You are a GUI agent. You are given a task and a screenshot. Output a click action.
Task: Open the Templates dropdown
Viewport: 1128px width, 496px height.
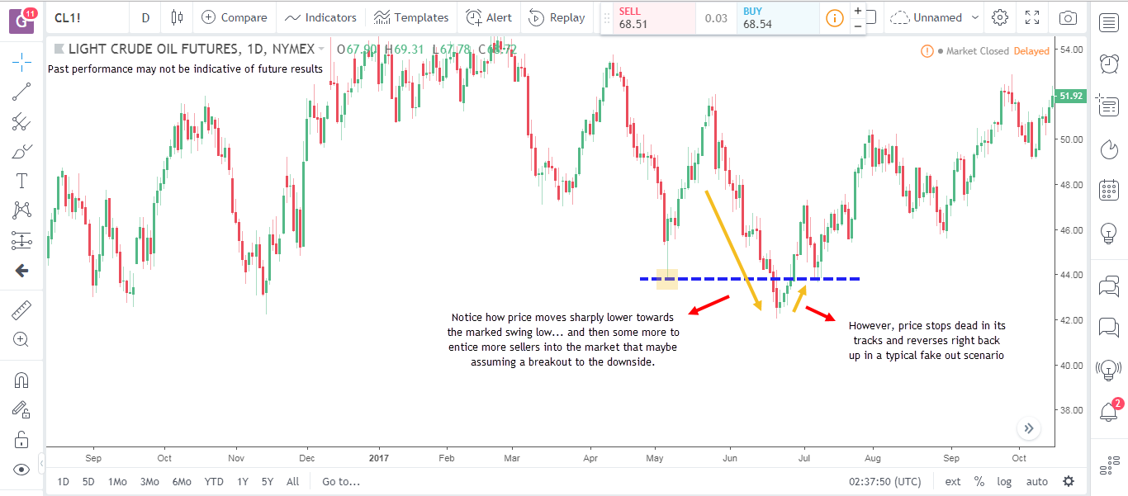(x=411, y=17)
